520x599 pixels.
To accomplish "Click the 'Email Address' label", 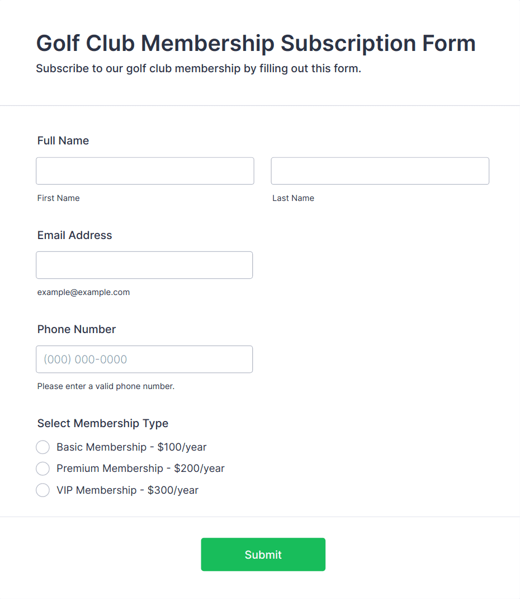I will (74, 235).
